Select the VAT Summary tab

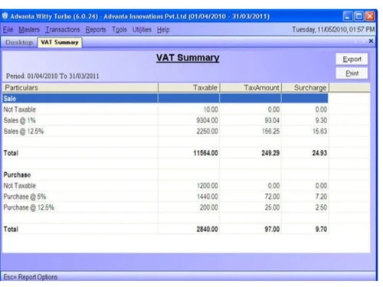pos(60,42)
